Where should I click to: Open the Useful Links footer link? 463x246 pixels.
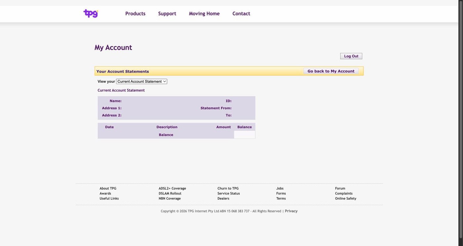[109, 199]
